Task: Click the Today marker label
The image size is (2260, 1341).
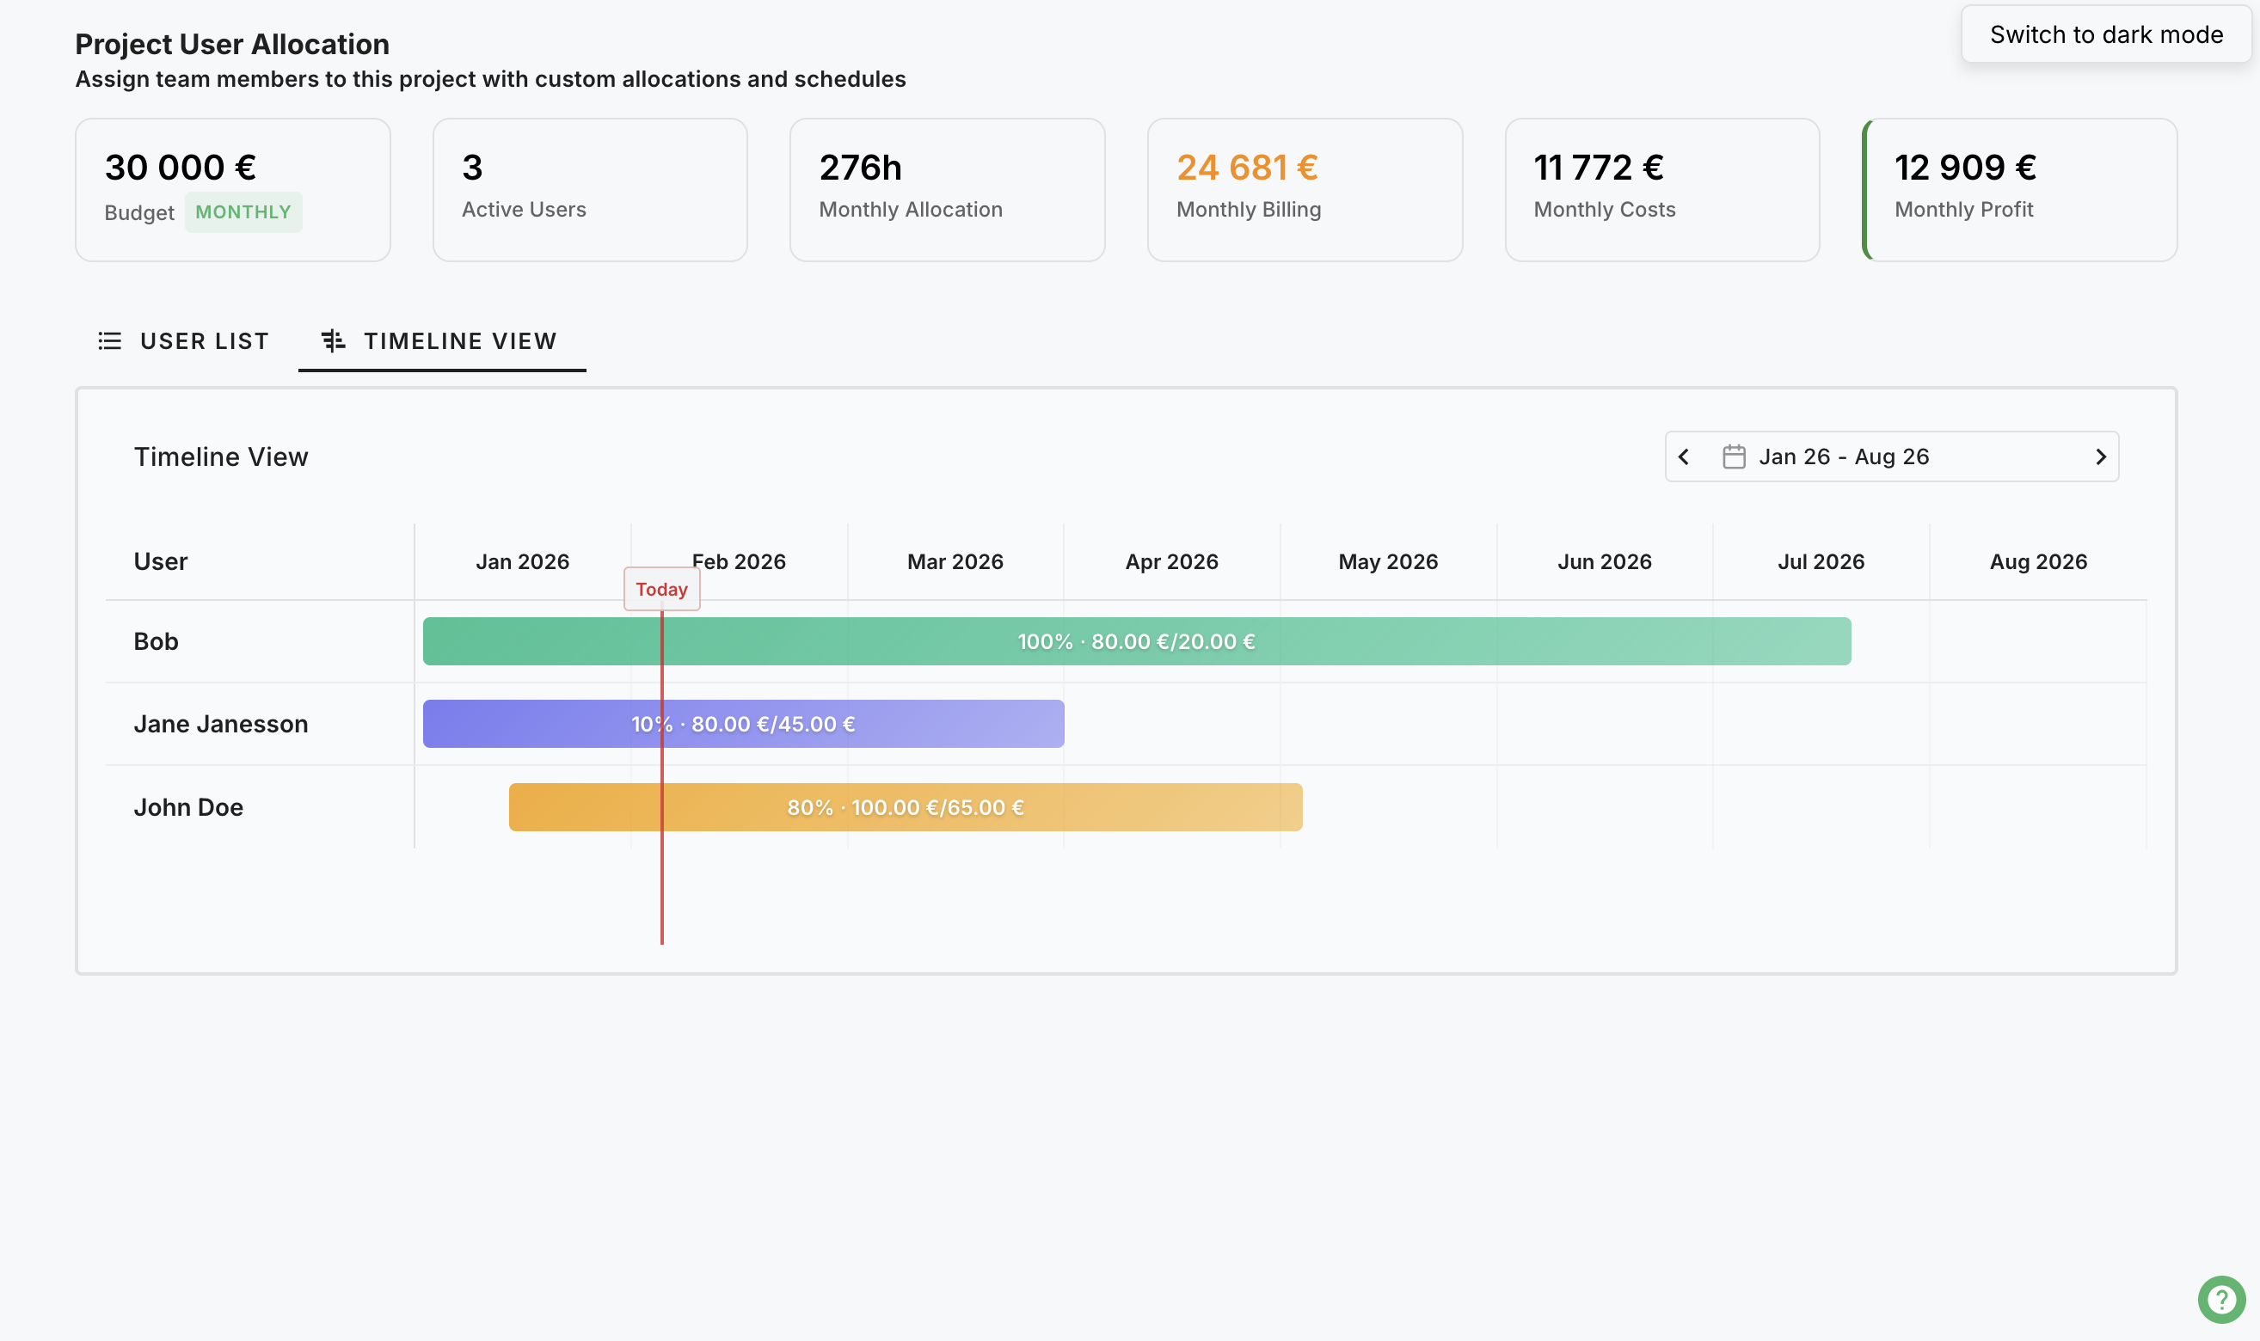Action: [x=660, y=588]
